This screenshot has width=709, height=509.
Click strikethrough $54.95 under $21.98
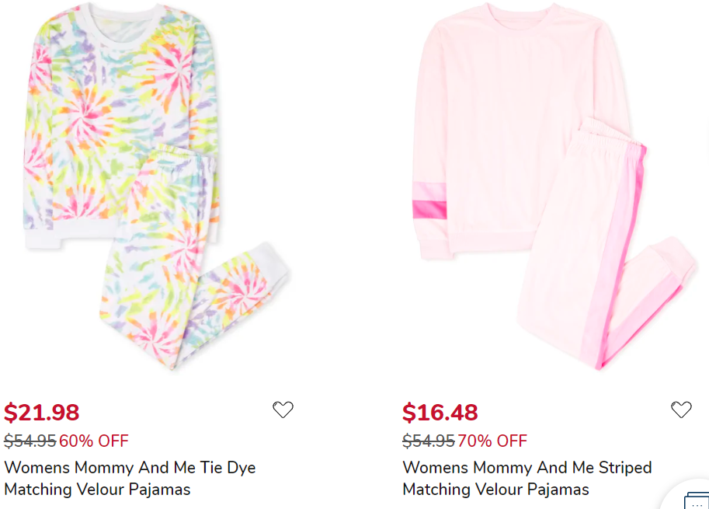click(30, 441)
